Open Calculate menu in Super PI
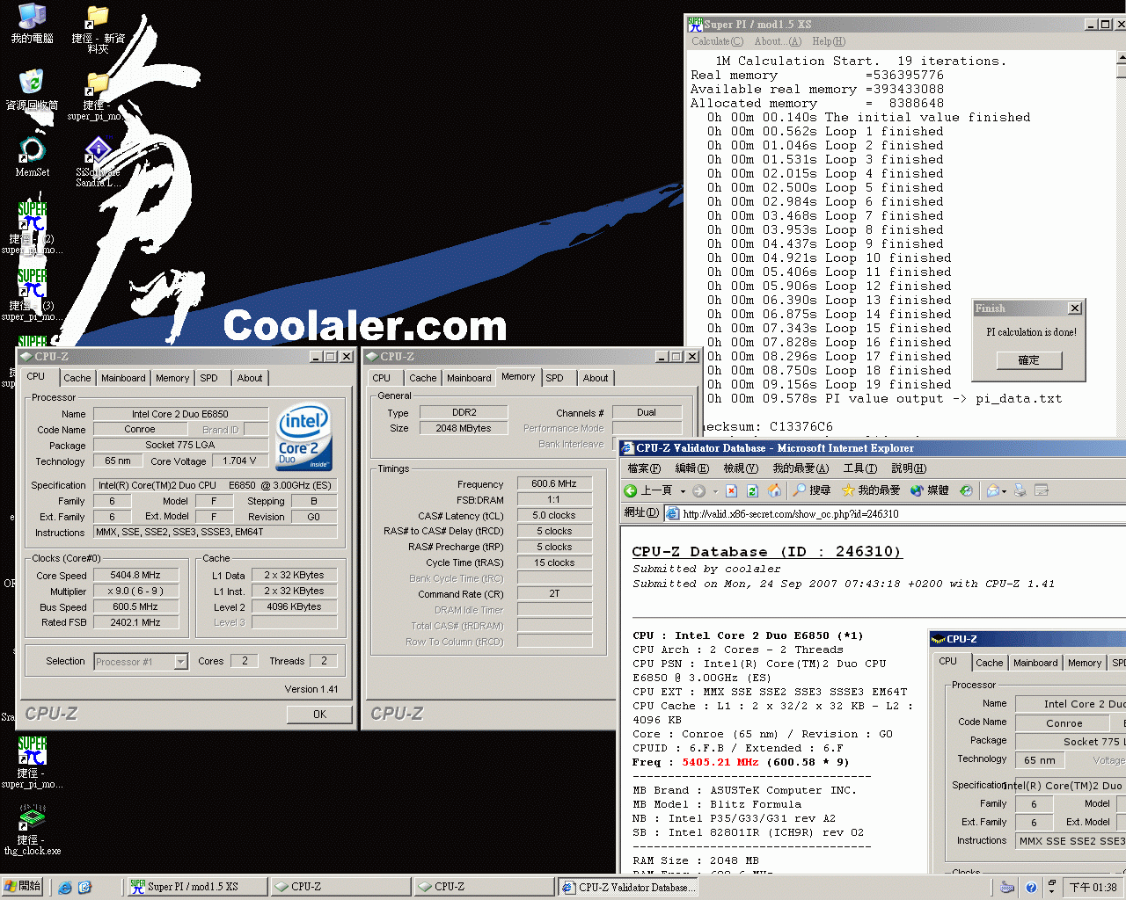Viewport: 1126px width, 900px height. pos(717,41)
